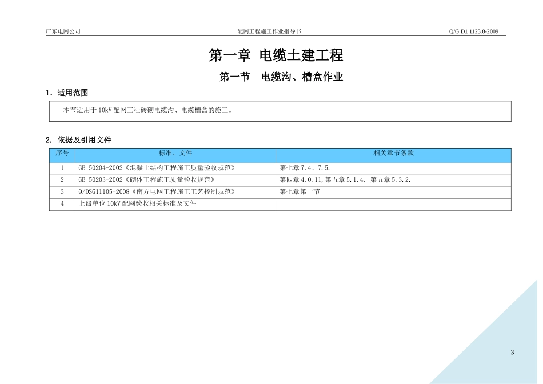Click the page number 3
Image resolution: width=543 pixels, height=384 pixels.
coord(512,353)
